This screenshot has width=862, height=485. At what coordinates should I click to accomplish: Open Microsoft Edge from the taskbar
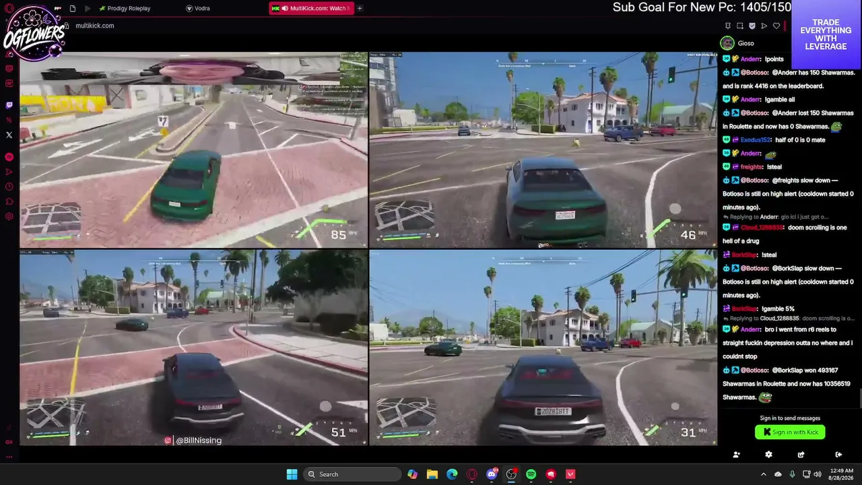pyautogui.click(x=452, y=474)
